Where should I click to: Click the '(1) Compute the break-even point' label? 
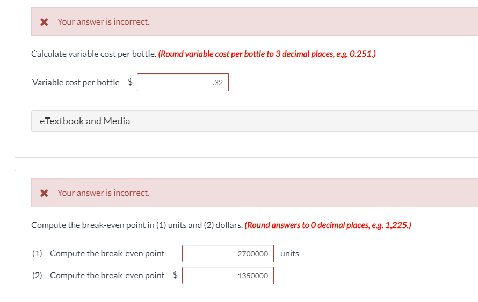[x=98, y=253]
